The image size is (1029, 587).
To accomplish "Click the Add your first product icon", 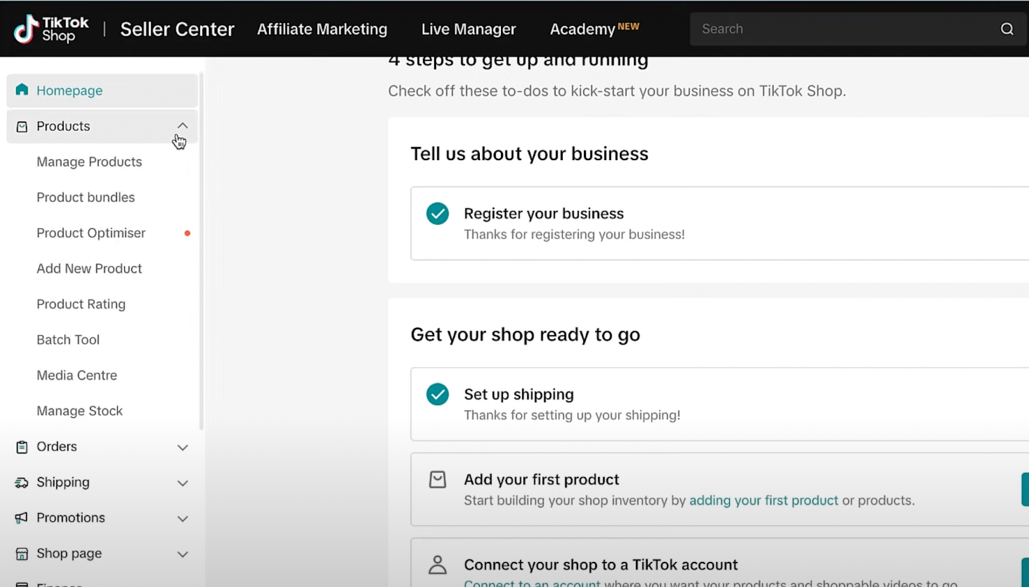I will pos(437,480).
